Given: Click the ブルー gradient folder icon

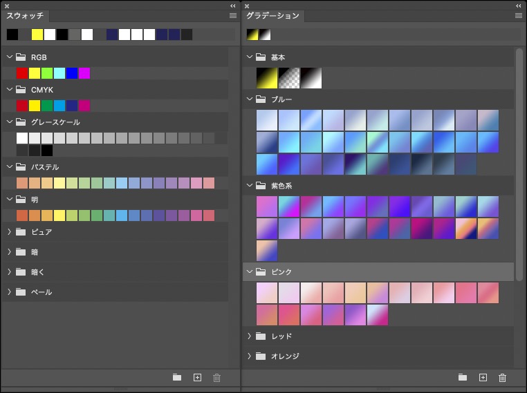Looking at the screenshot, I should 261,99.
